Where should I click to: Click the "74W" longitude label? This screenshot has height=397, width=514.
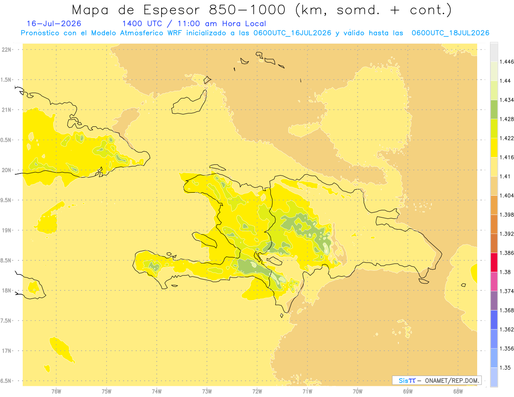157,391
